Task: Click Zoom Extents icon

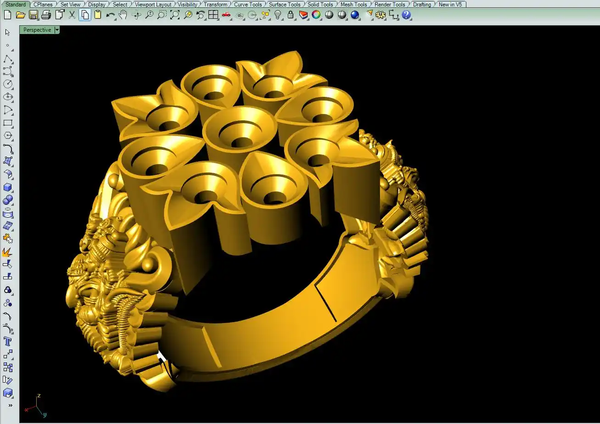Action: tap(175, 15)
